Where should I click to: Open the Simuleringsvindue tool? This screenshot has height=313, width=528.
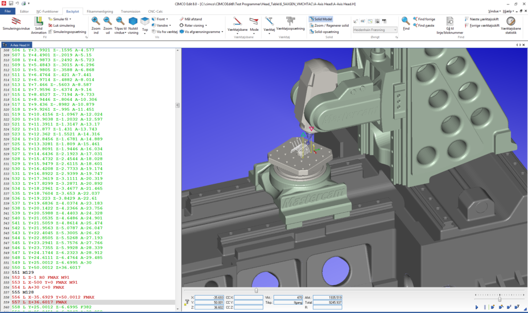click(x=16, y=24)
